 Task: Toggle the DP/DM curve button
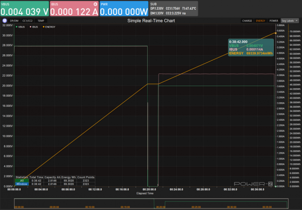[14, 21]
